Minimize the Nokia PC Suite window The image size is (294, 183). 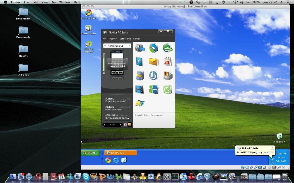coord(161,31)
